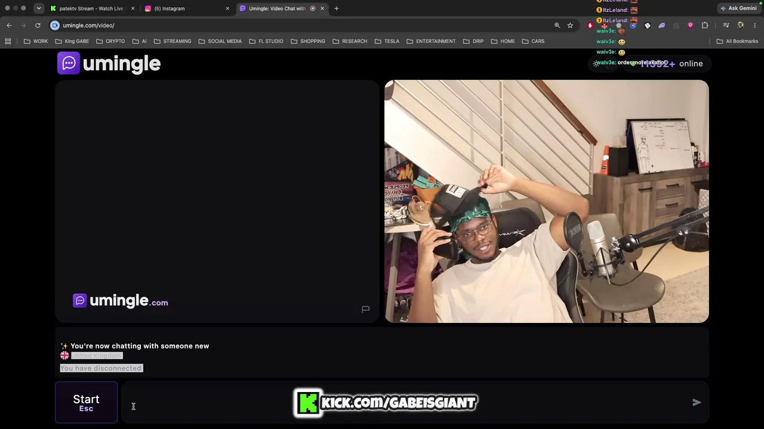The width and height of the screenshot is (764, 429).
Task: Open the Chrome three-dot menu
Action: pyautogui.click(x=755, y=25)
